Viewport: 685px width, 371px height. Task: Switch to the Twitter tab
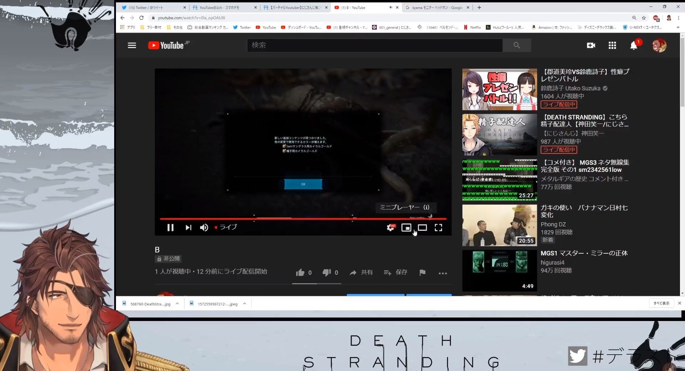coord(154,7)
